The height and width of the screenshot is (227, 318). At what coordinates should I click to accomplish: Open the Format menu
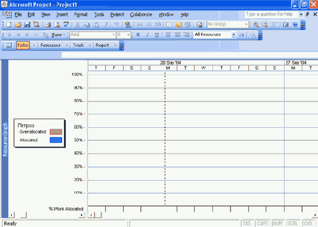coord(81,15)
